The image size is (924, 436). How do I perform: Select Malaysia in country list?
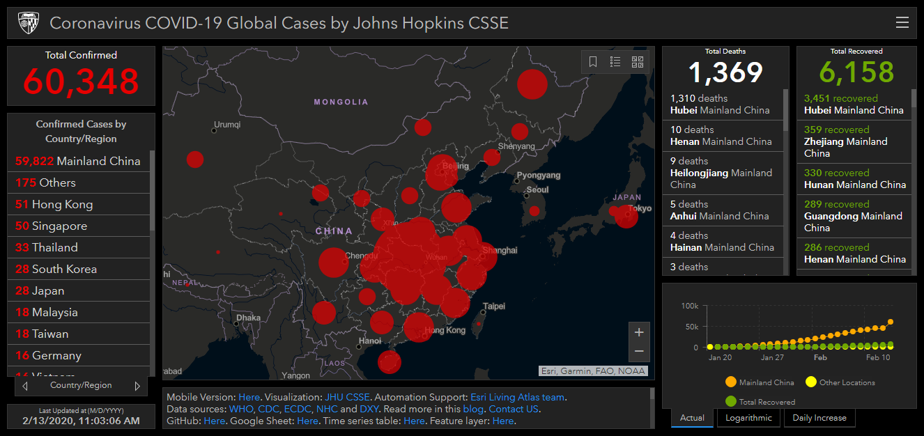[79, 312]
